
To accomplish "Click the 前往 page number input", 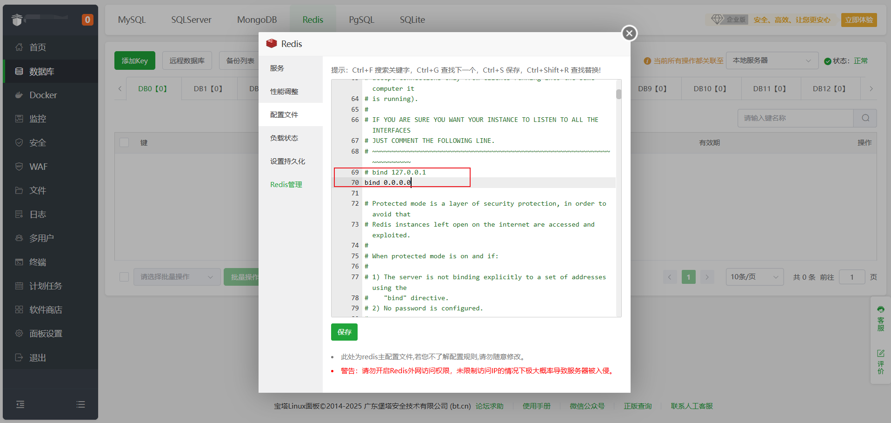I will pyautogui.click(x=852, y=277).
